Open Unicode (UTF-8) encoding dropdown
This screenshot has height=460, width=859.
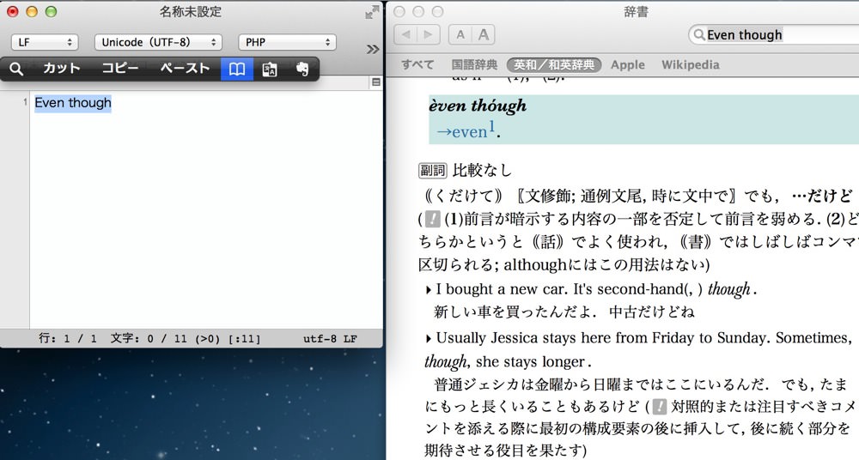click(x=158, y=42)
